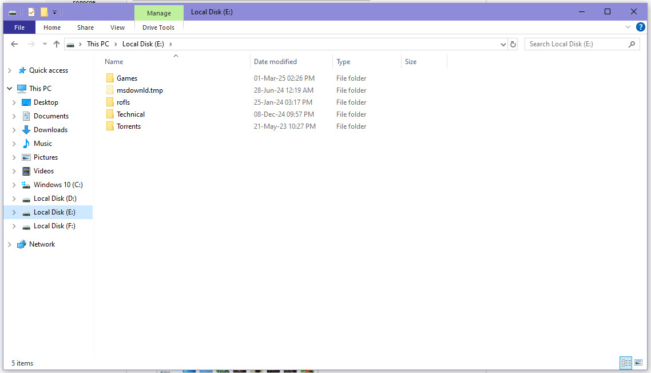Navigate up one level with up arrow
This screenshot has width=651, height=373.
[56, 44]
